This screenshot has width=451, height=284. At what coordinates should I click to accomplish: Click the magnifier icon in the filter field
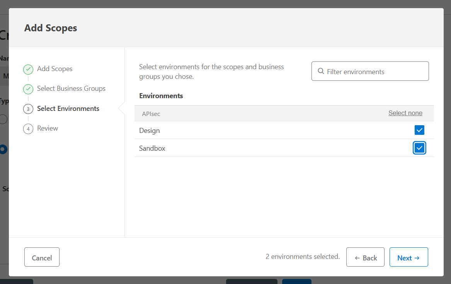click(x=321, y=71)
